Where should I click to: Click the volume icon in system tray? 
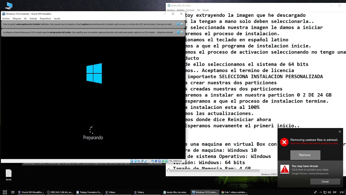click(x=329, y=192)
